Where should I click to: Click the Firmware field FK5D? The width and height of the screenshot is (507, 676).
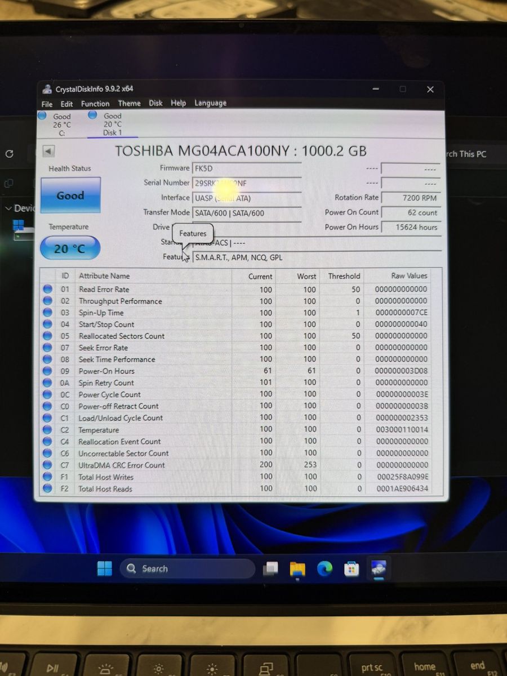pyautogui.click(x=246, y=168)
